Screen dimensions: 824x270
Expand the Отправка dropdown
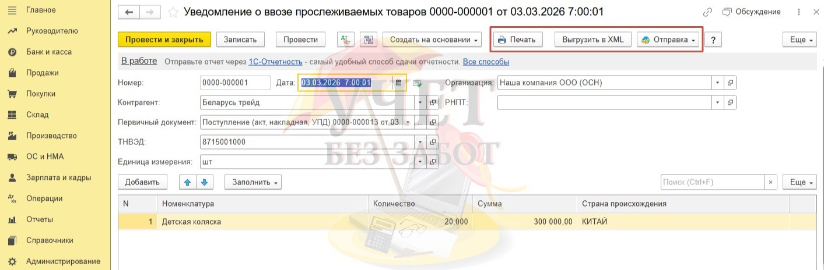pyautogui.click(x=668, y=40)
